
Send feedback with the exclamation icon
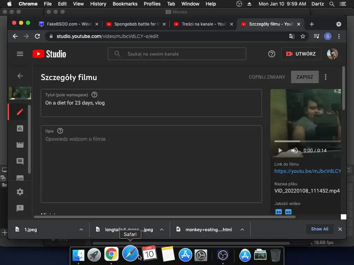(x=20, y=208)
